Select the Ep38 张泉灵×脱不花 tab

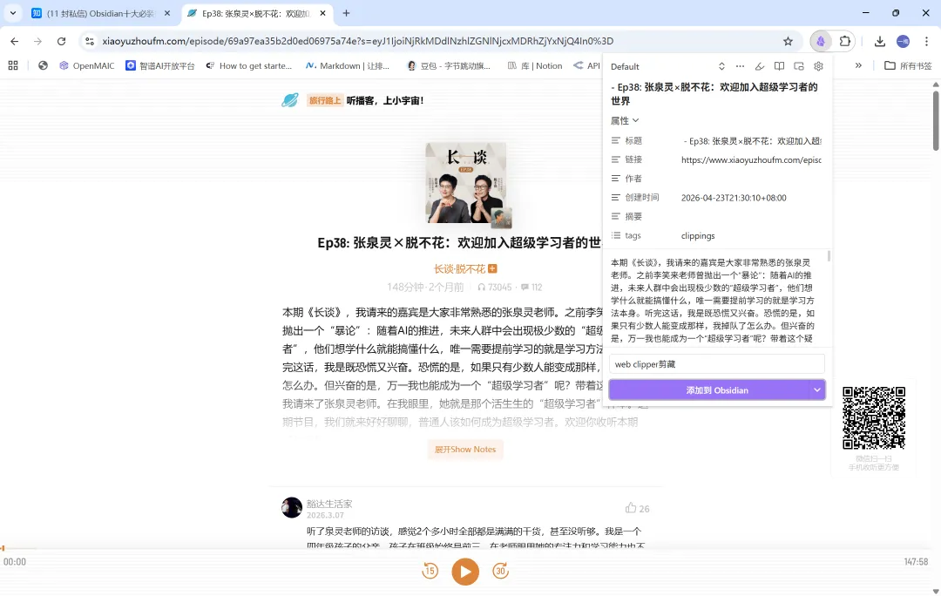click(255, 13)
